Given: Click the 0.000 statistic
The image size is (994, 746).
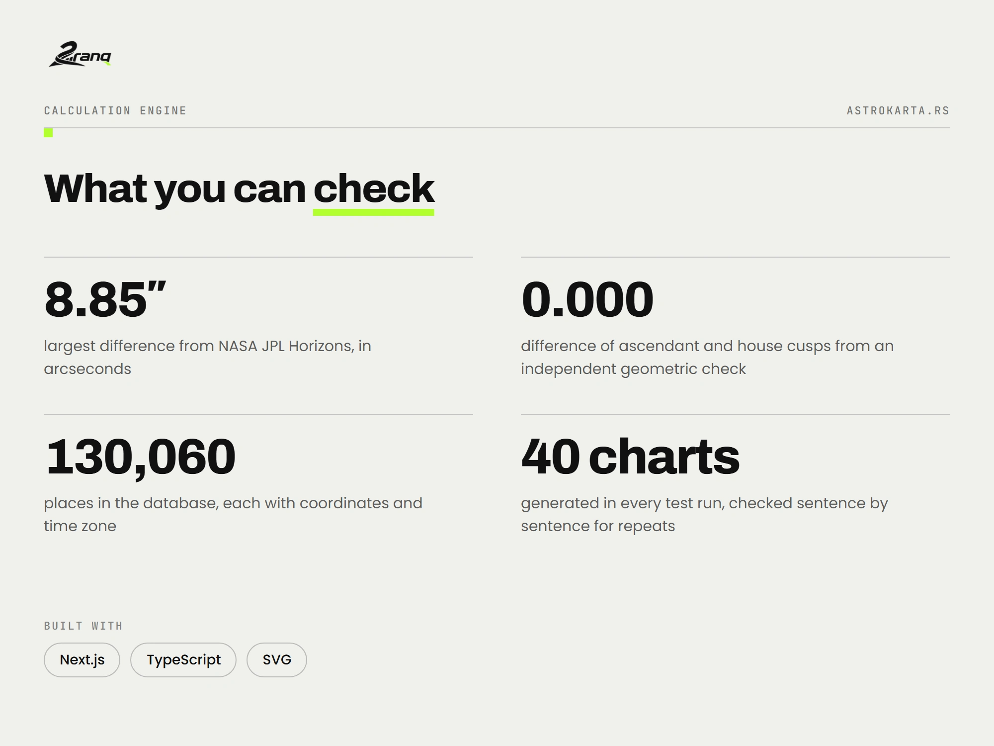Looking at the screenshot, I should 587,299.
